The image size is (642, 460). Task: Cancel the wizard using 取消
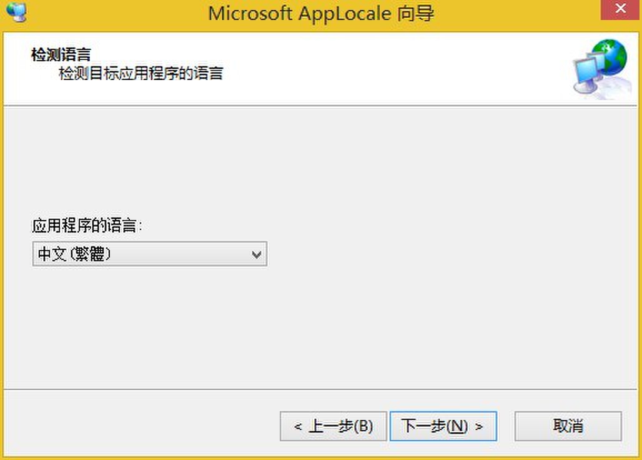568,426
